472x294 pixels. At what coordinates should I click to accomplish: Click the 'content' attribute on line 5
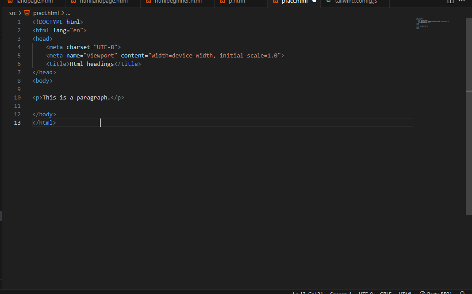click(133, 56)
